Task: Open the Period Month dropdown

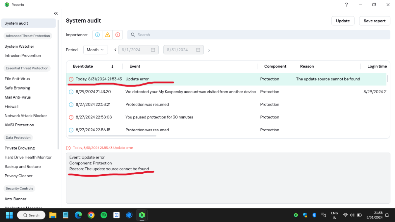Action: click(x=95, y=50)
